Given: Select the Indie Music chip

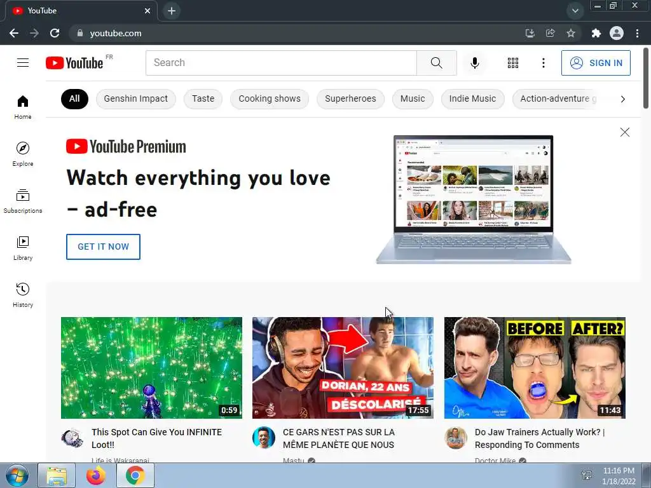Looking at the screenshot, I should click(472, 98).
